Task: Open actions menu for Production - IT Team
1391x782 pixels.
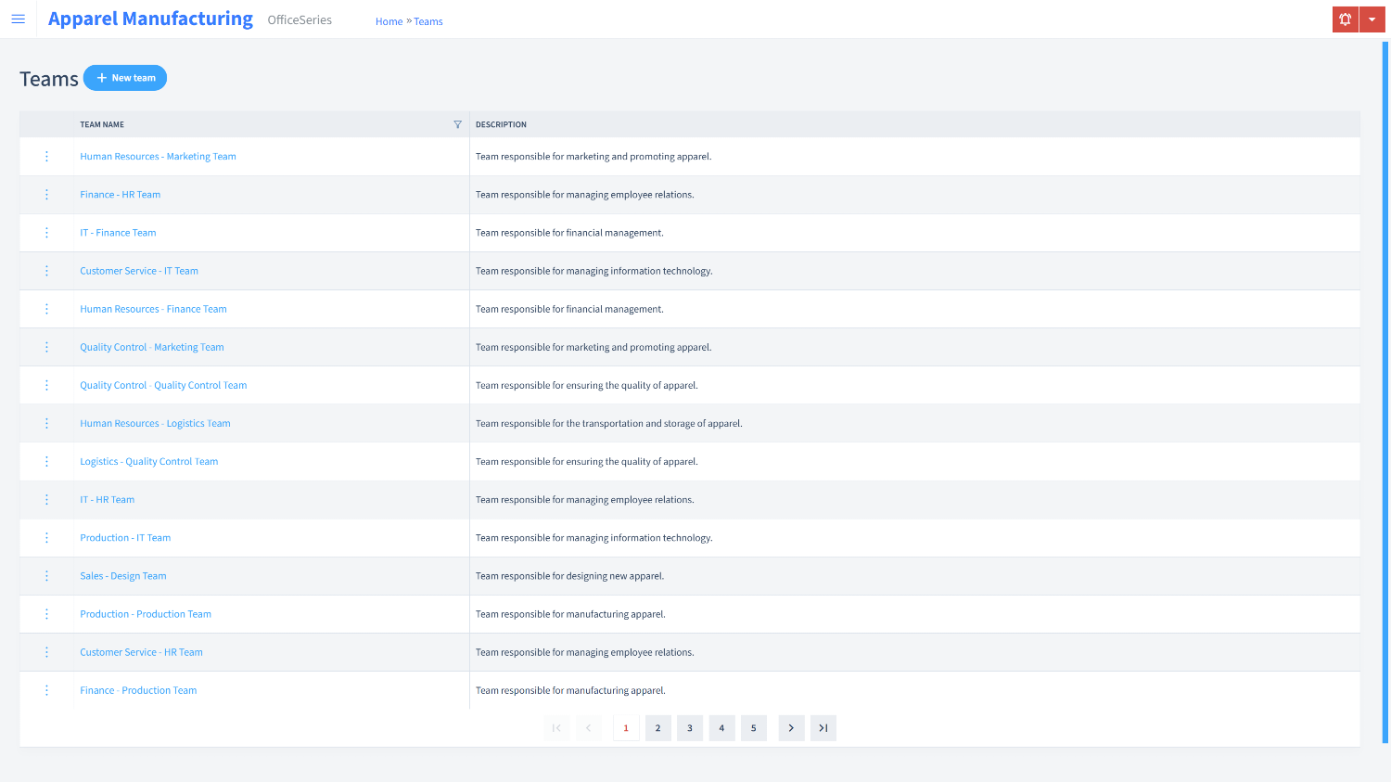Action: [x=46, y=538]
